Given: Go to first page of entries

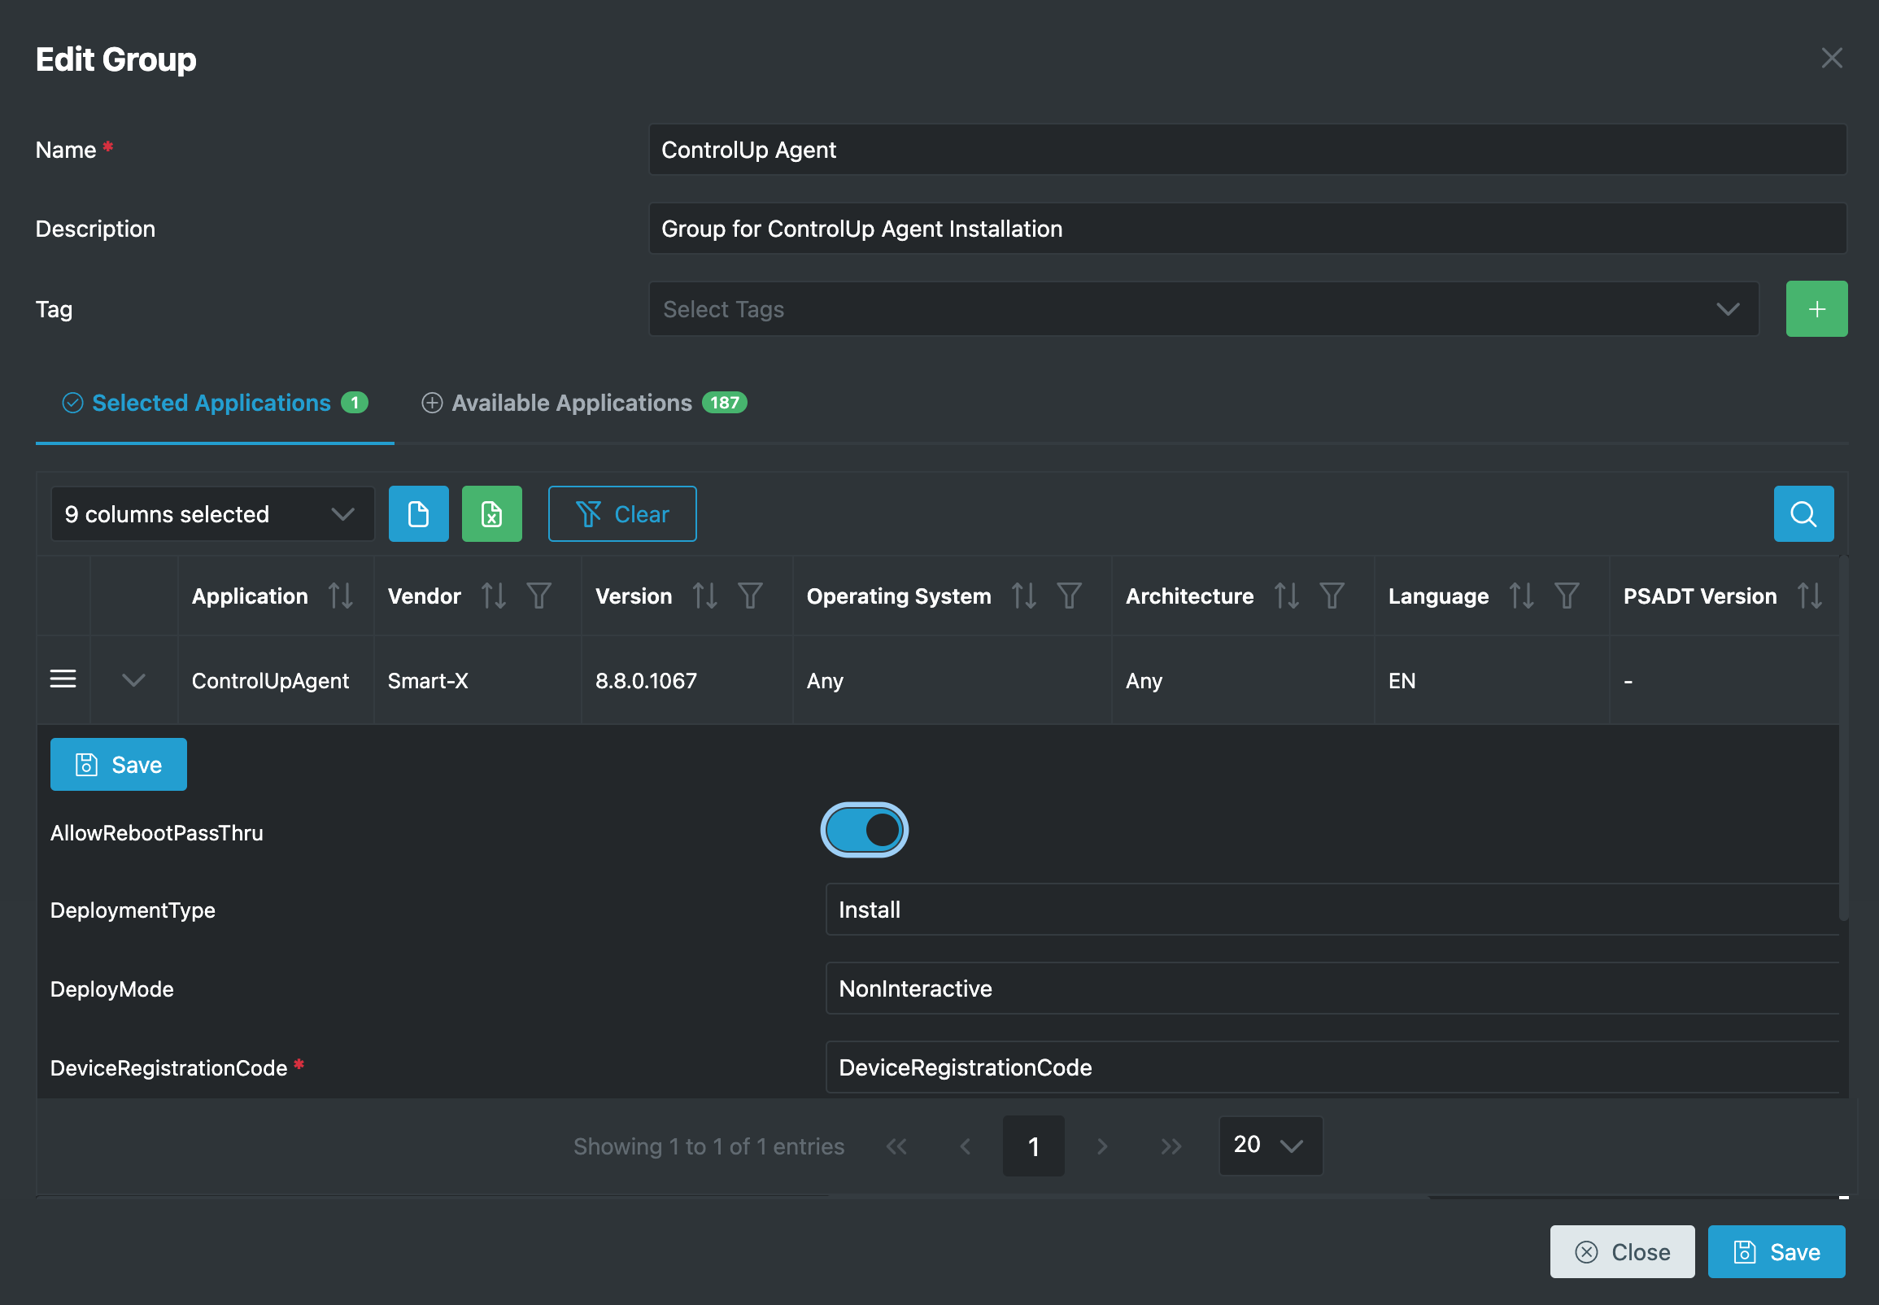Looking at the screenshot, I should click(896, 1146).
